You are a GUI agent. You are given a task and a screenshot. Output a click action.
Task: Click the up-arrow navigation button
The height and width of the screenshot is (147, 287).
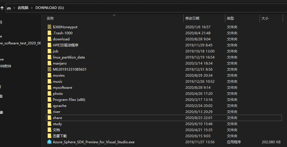pos(2,8)
